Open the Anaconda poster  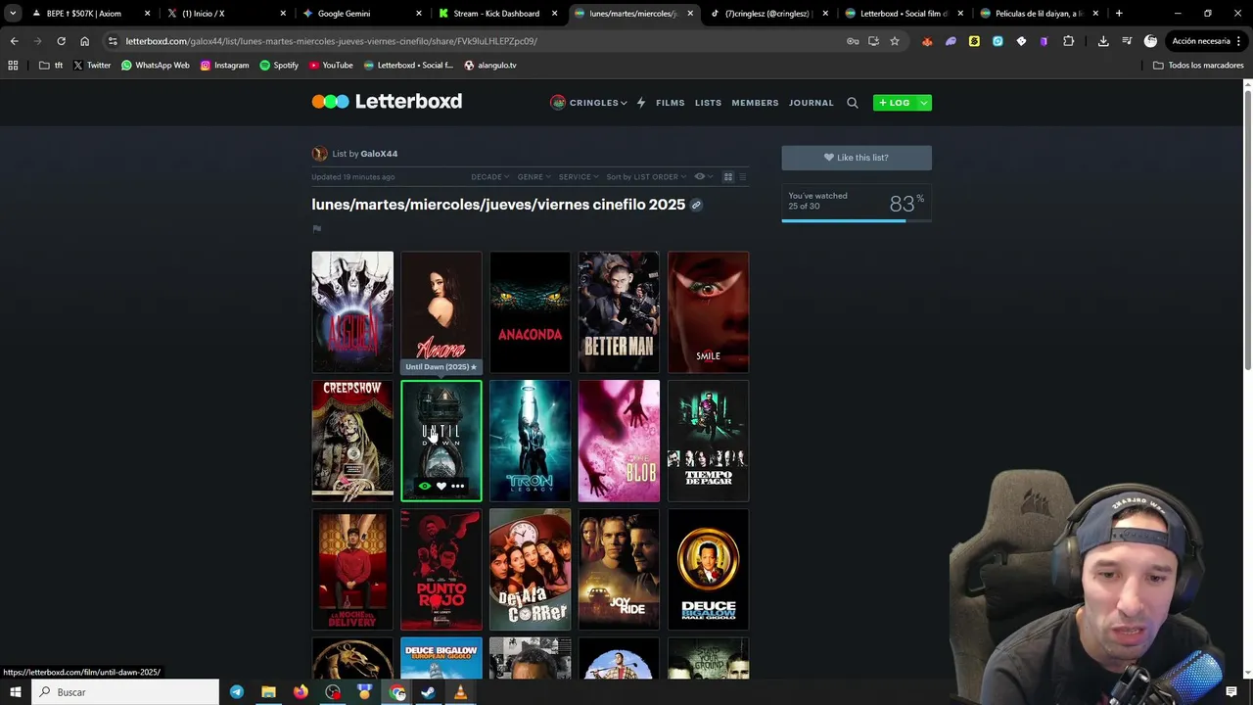point(530,312)
